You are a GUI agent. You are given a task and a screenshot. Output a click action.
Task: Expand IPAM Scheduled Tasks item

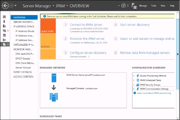click(134, 80)
